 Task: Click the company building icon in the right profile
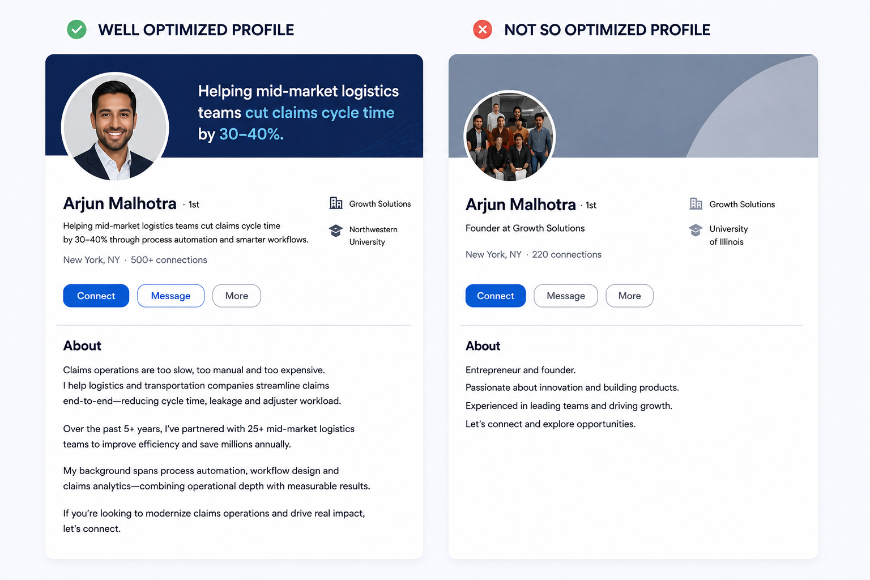point(696,204)
